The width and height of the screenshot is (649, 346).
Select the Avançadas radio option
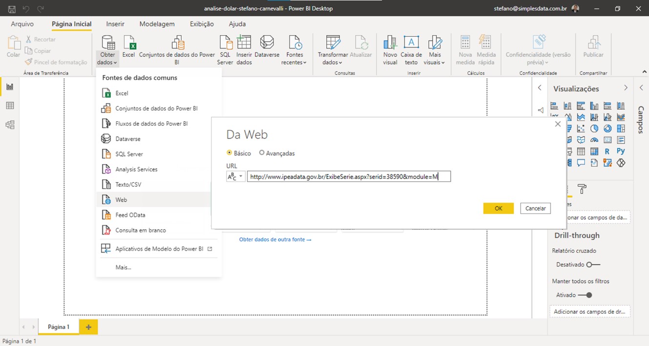[262, 153]
